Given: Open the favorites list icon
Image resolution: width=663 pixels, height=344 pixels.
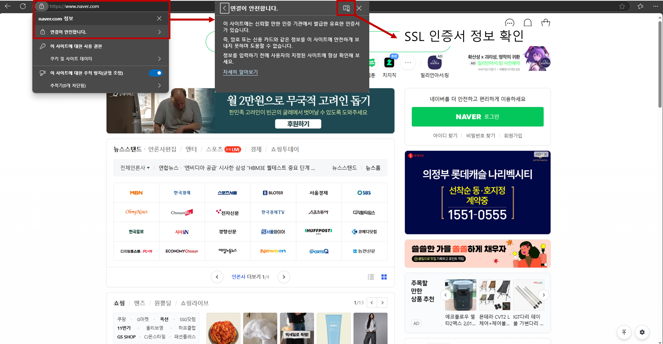Looking at the screenshot, I should coord(640,6).
